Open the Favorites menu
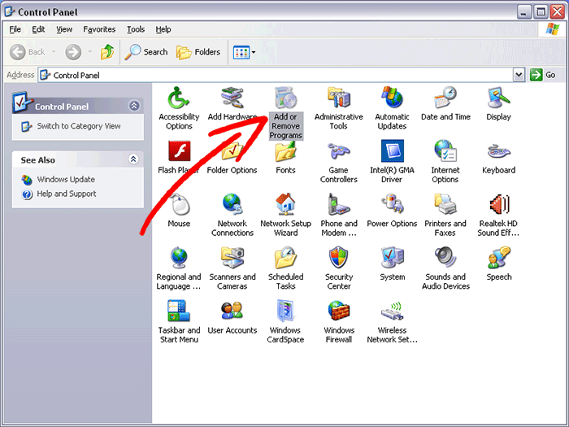Screen dimensions: 569x427 99,29
